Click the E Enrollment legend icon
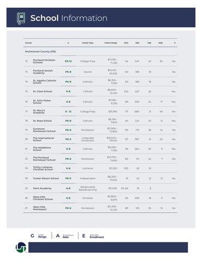Viewport: 202px width, 261px height. tap(84, 236)
